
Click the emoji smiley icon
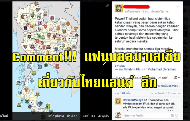[x=177, y=115]
